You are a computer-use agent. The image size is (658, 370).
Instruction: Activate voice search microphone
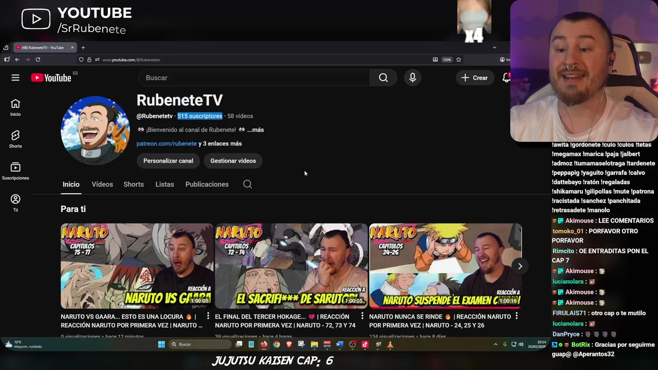point(412,78)
